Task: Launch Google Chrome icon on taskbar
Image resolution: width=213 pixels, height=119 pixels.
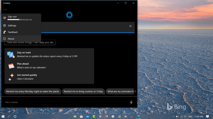Action: click(x=113, y=117)
